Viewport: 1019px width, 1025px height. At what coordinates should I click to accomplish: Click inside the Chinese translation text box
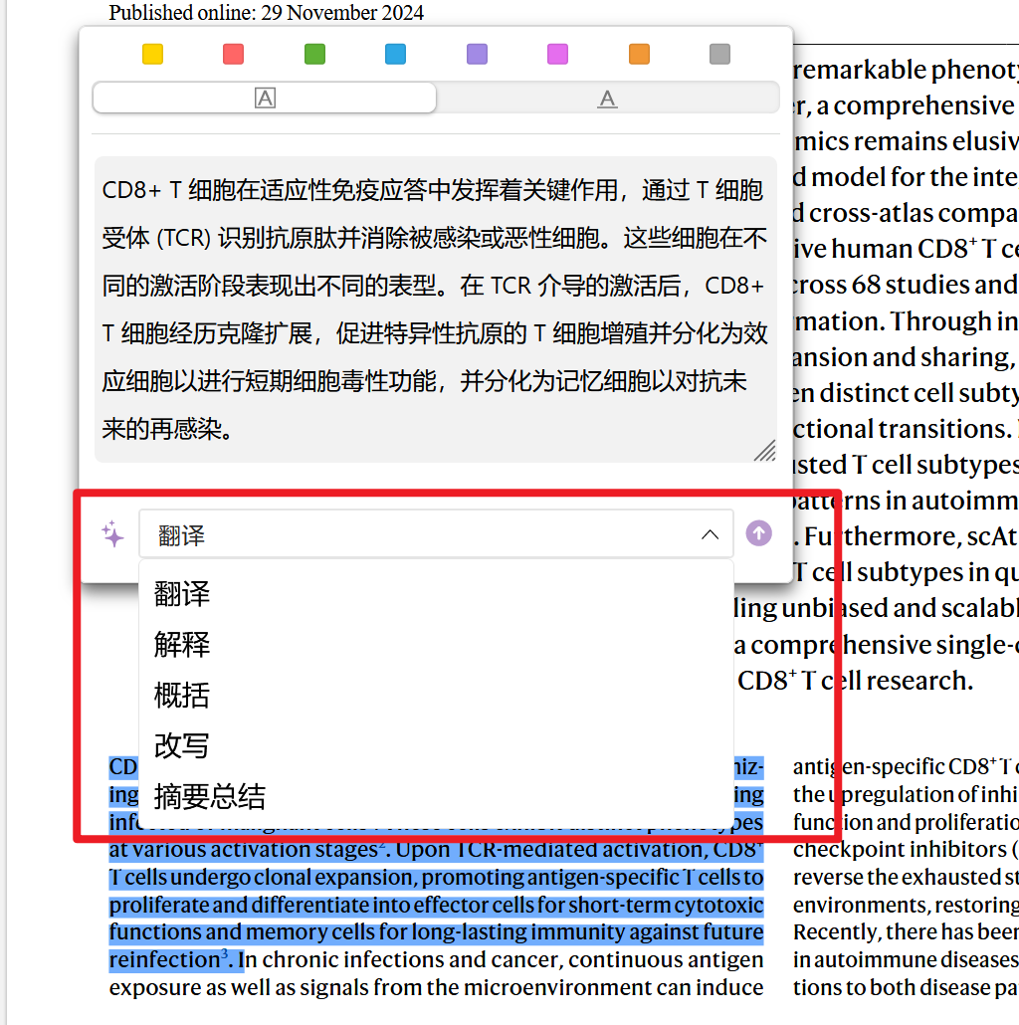pos(435,308)
